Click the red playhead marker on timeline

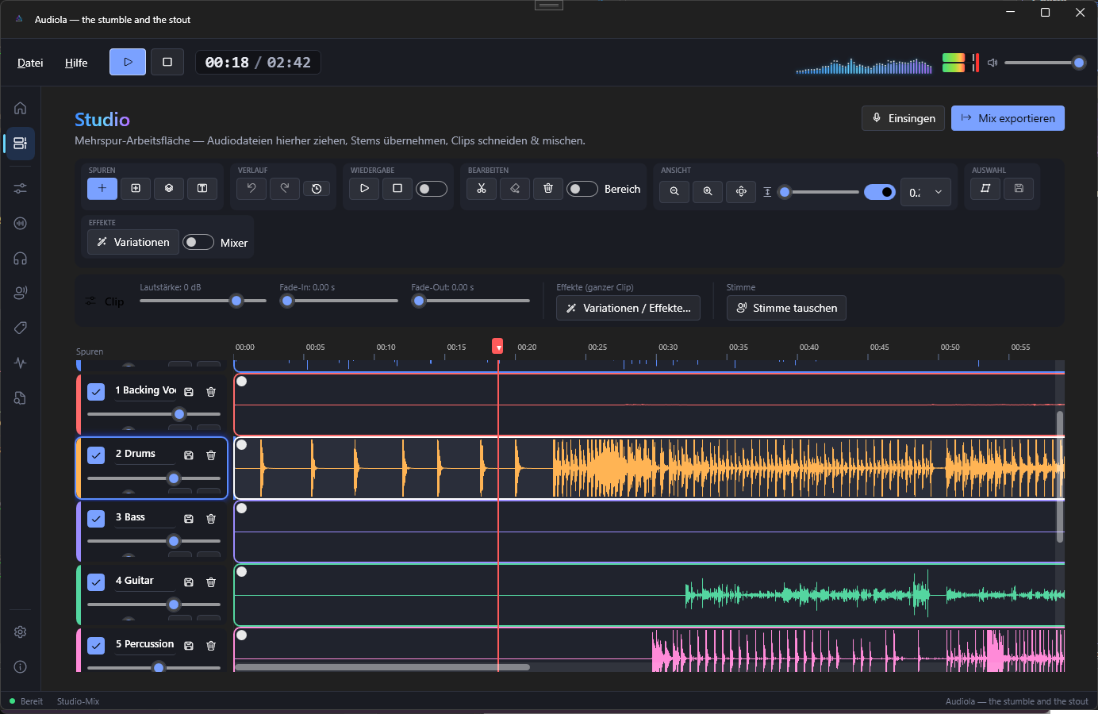[x=497, y=346]
